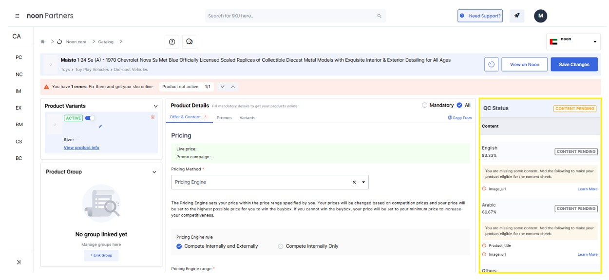Clear Pricing Engine selection with X icon

[x=354, y=182]
